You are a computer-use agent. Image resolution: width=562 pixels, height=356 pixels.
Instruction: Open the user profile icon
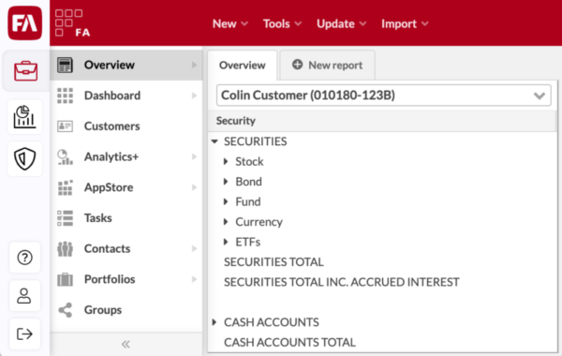point(24,296)
